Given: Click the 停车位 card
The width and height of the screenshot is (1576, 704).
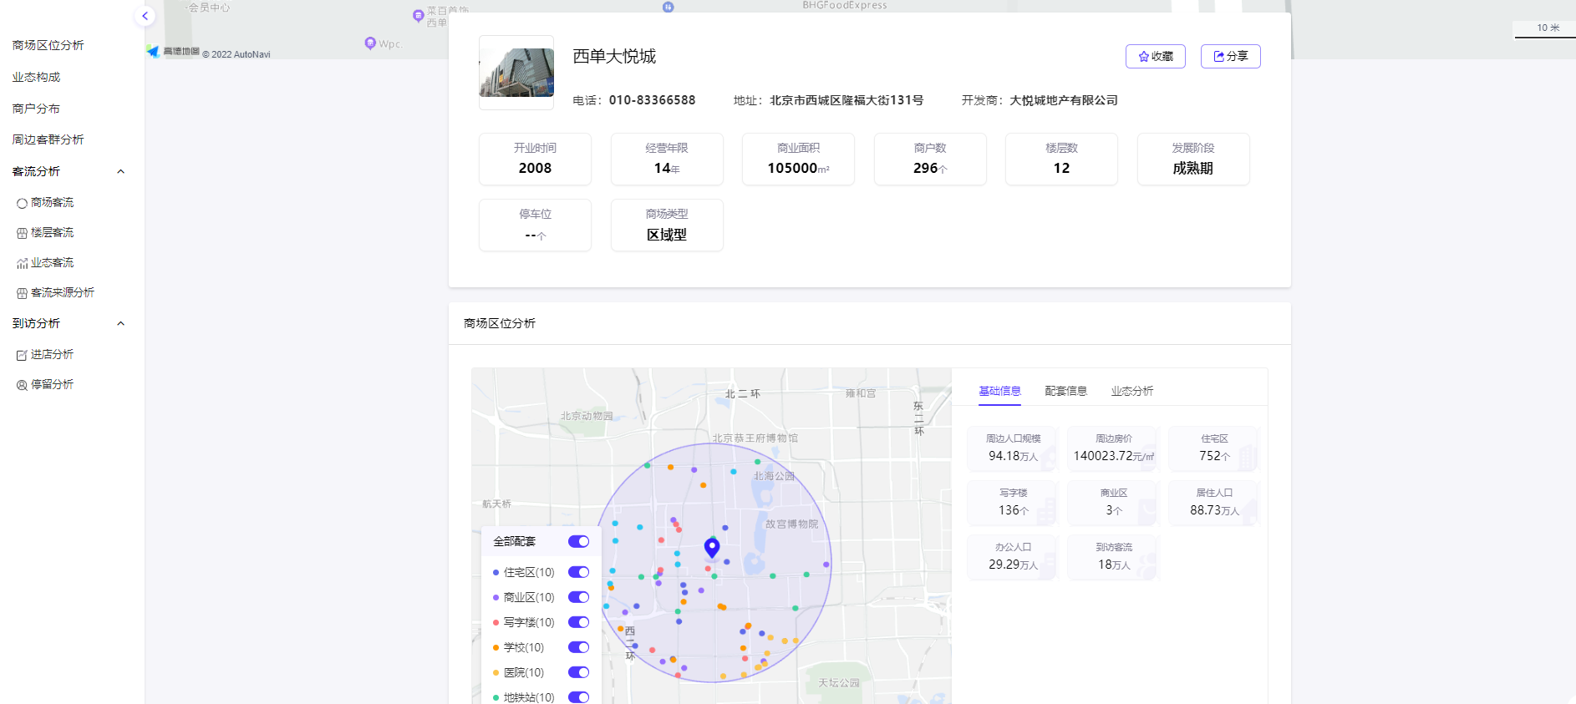Looking at the screenshot, I should point(535,225).
